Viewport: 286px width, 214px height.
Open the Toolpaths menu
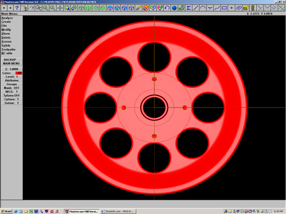(8, 49)
